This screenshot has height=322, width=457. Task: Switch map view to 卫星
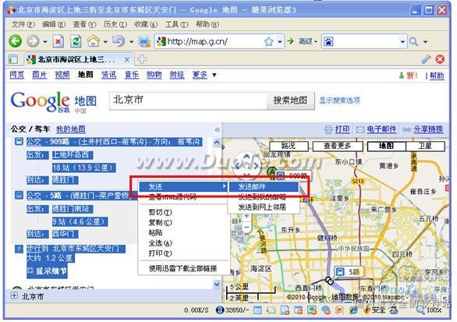[425, 146]
